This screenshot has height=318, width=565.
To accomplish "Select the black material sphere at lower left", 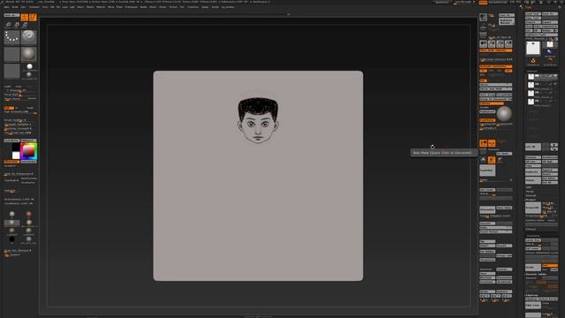I will (x=11, y=239).
